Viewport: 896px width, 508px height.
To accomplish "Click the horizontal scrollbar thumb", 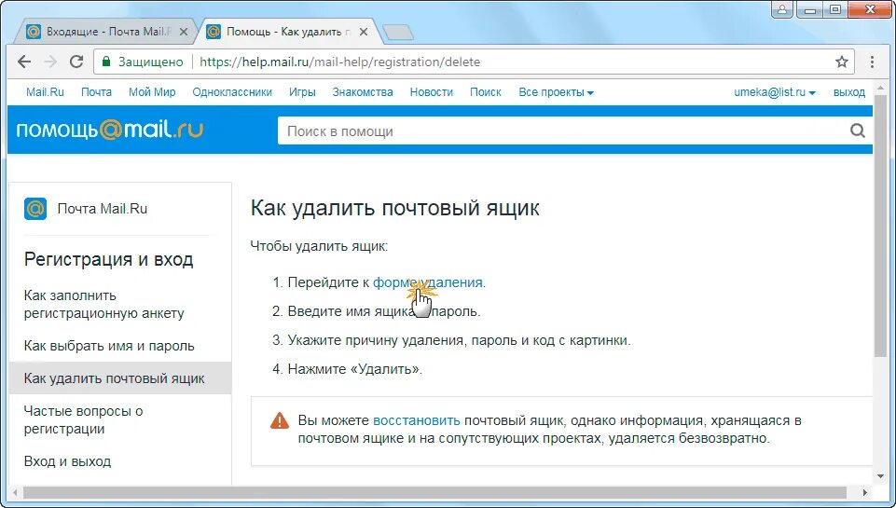I will 434,492.
